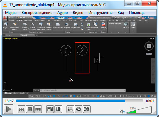This screenshot has width=159, height=117.
Task: Open the Медиа menu
Action: (11, 13)
